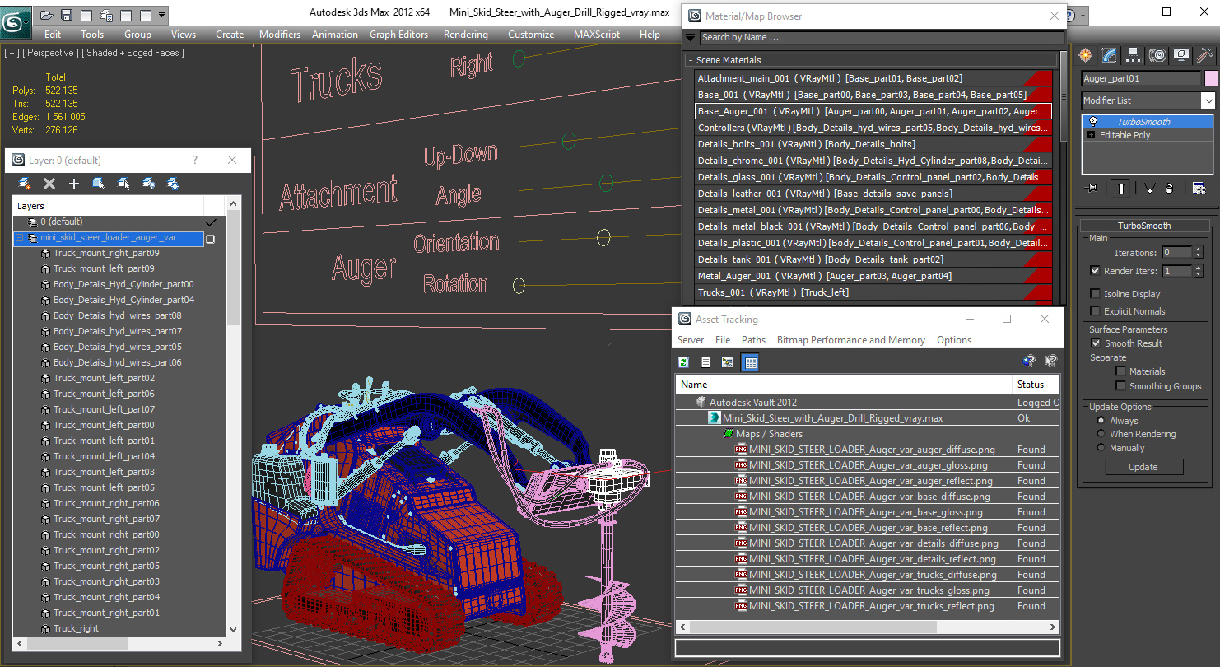1220x667 pixels.
Task: Click the Auger_part01 object name field
Action: (x=1141, y=78)
